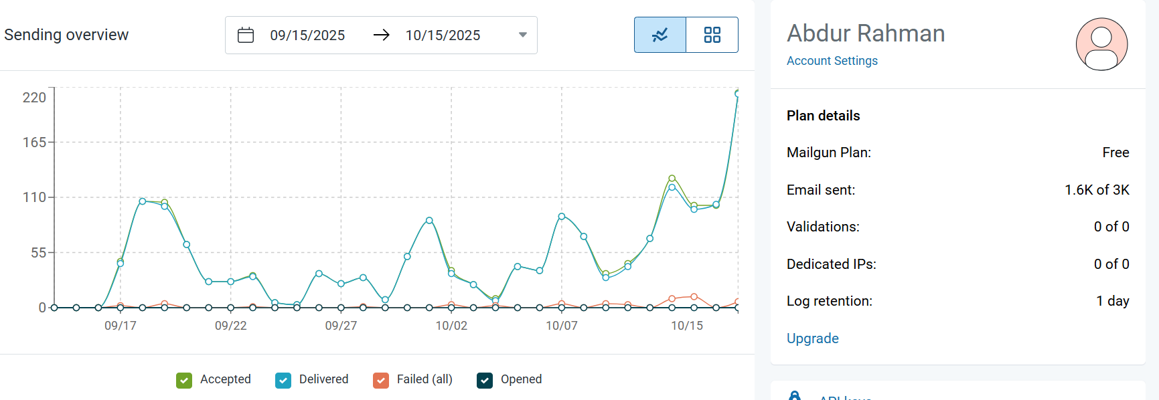Click the data point peak at 10/07

[x=562, y=216]
